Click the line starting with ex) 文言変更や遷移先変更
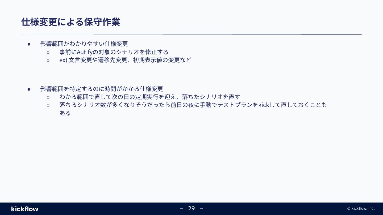Image resolution: width=383 pixels, height=215 pixels. (x=125, y=60)
